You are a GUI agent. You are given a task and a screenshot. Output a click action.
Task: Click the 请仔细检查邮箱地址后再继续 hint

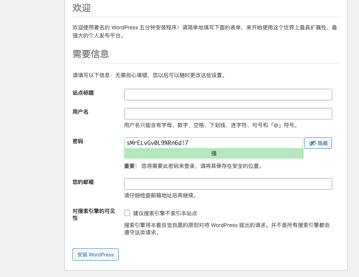pos(161,195)
